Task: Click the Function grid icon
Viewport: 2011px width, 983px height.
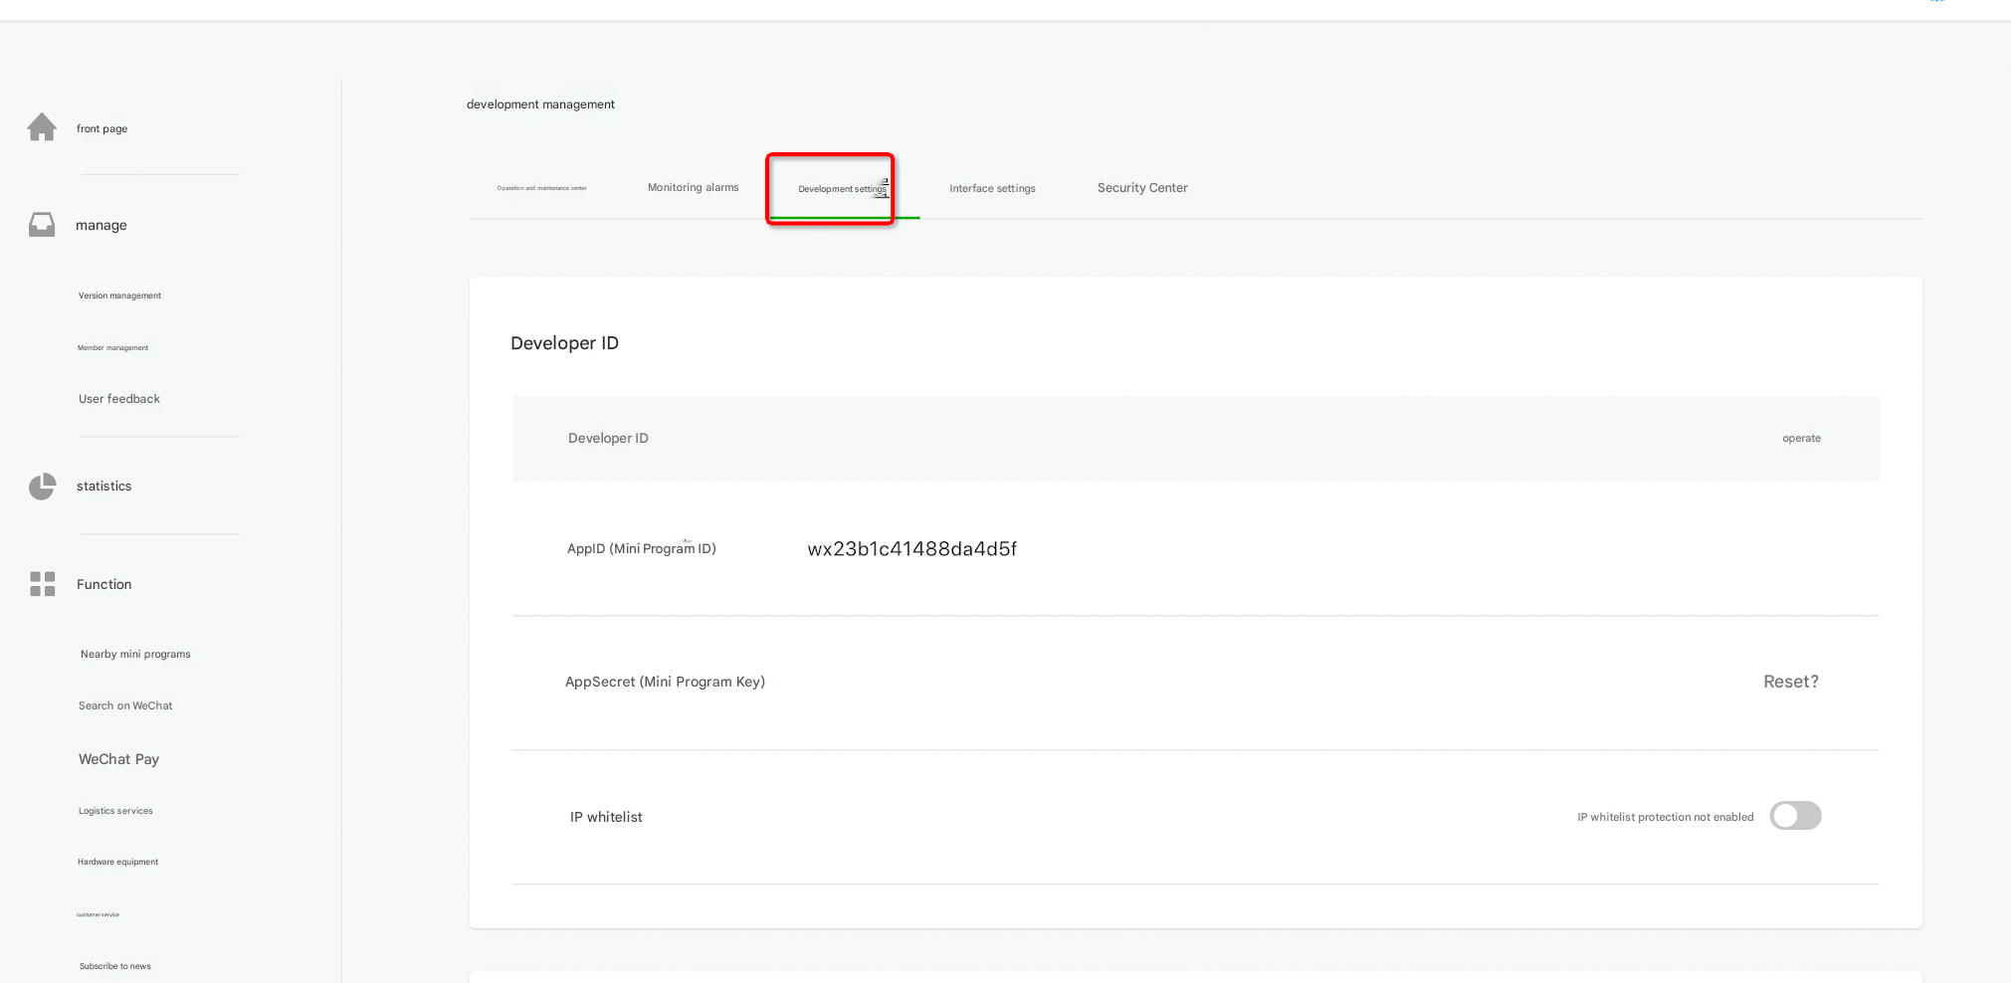Action: (x=42, y=583)
